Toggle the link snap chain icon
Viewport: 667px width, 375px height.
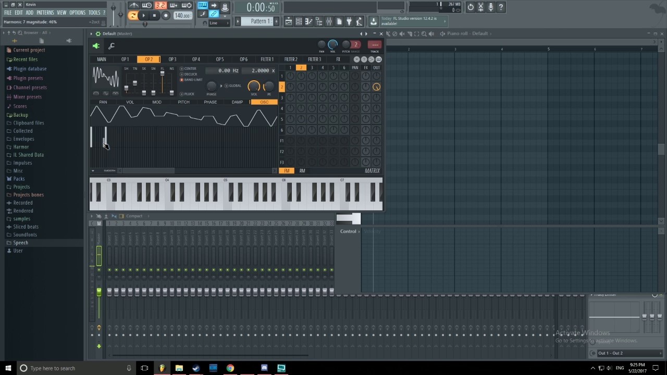click(x=214, y=14)
